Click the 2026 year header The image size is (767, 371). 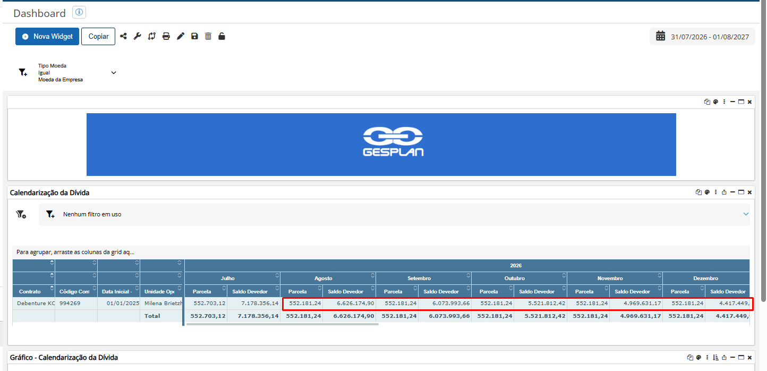[x=516, y=265]
